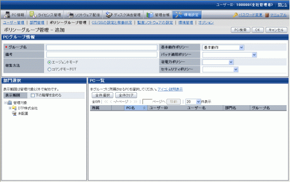Open 監査ソフトウェアの設定 submenu
Viewport: 290px width, 182px height.
click(155, 22)
